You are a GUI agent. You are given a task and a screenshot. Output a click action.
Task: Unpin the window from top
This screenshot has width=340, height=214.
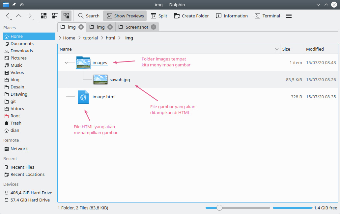(13, 5)
